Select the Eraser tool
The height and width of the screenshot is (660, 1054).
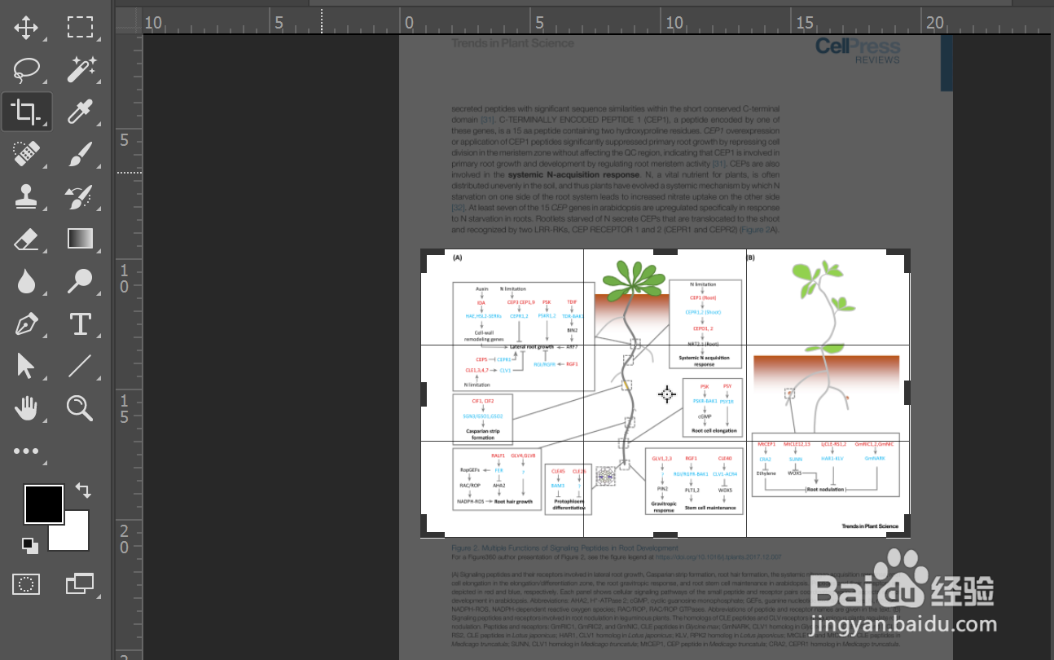(26, 239)
